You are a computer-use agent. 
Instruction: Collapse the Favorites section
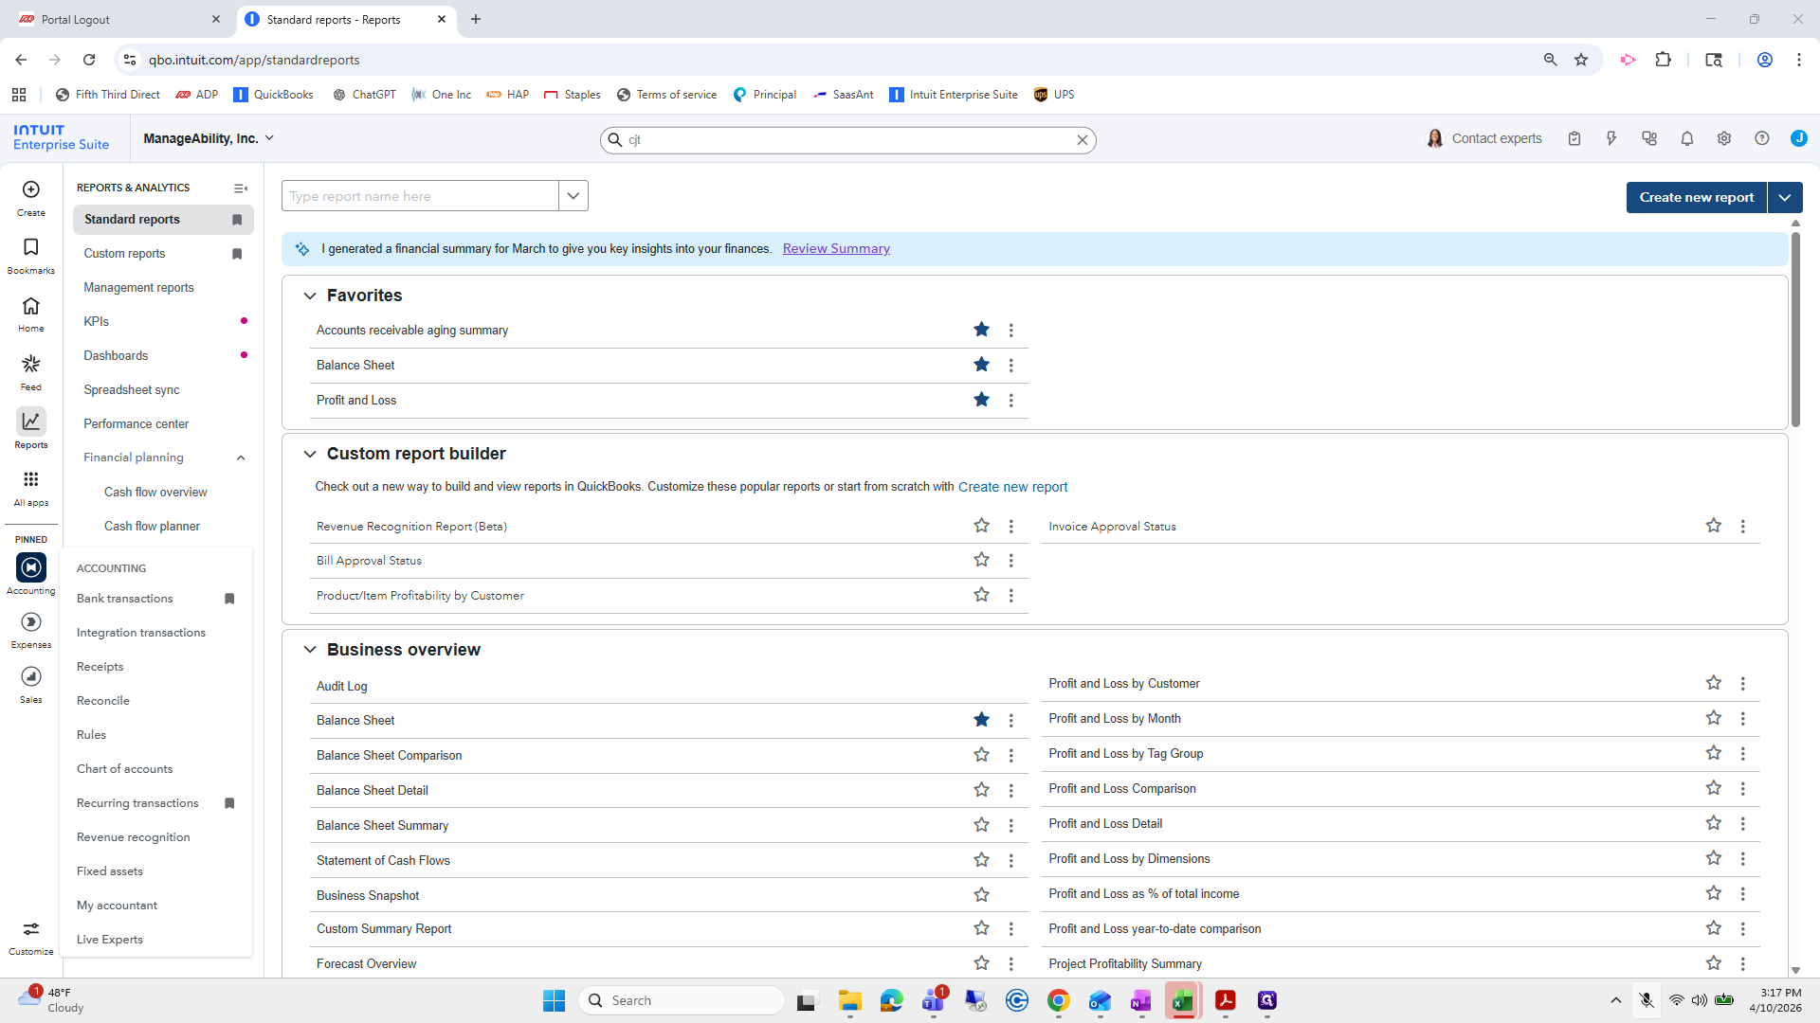310,296
